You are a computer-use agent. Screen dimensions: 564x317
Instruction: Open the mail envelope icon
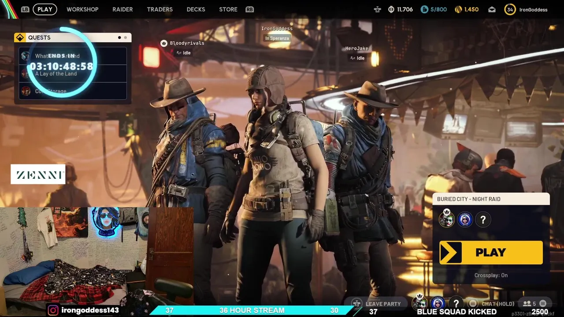click(x=492, y=9)
